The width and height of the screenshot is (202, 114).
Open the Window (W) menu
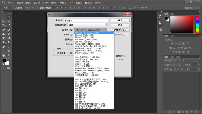click(x=88, y=3)
